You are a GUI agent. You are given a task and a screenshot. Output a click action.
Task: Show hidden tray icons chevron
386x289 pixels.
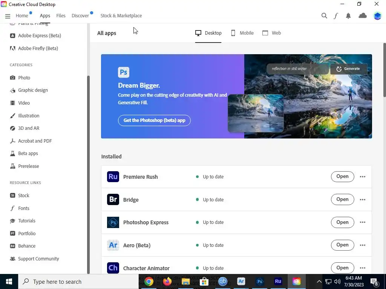click(x=319, y=281)
